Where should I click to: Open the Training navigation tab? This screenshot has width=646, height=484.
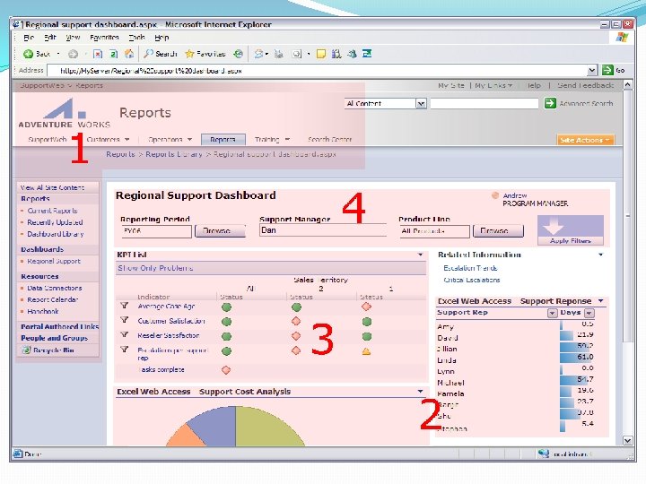272,140
